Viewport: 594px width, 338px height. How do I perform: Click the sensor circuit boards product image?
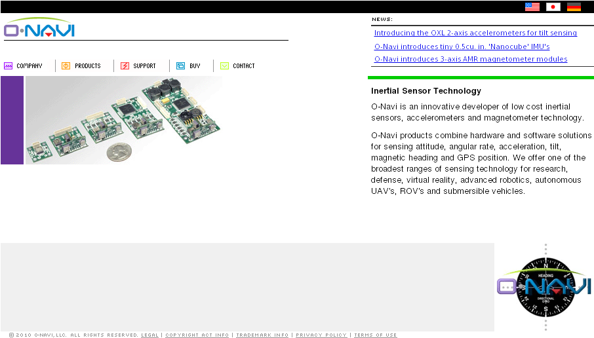tap(124, 120)
